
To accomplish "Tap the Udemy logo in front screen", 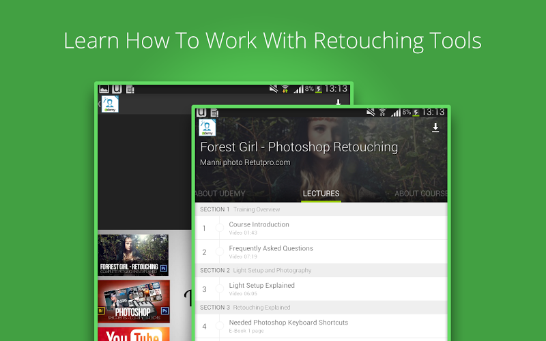I will tap(207, 128).
